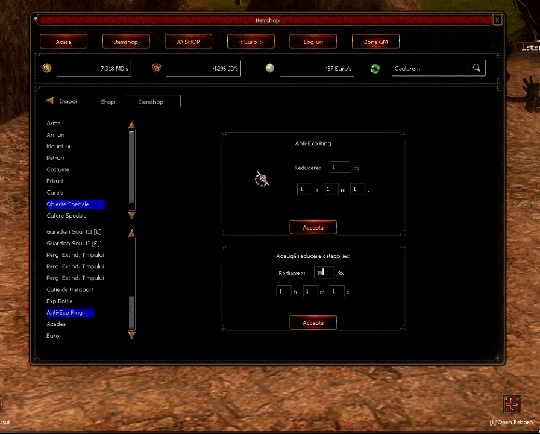Click the Shop Itemshop selector box
The image size is (540, 434).
pos(151,102)
